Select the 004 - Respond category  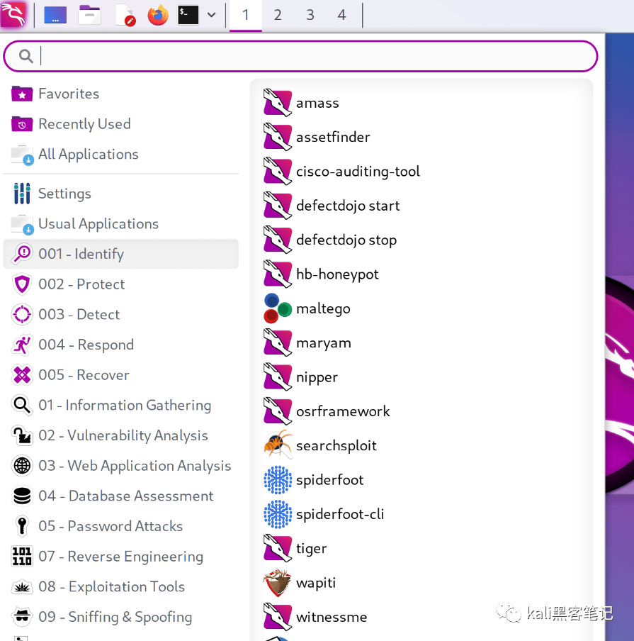pos(121,345)
